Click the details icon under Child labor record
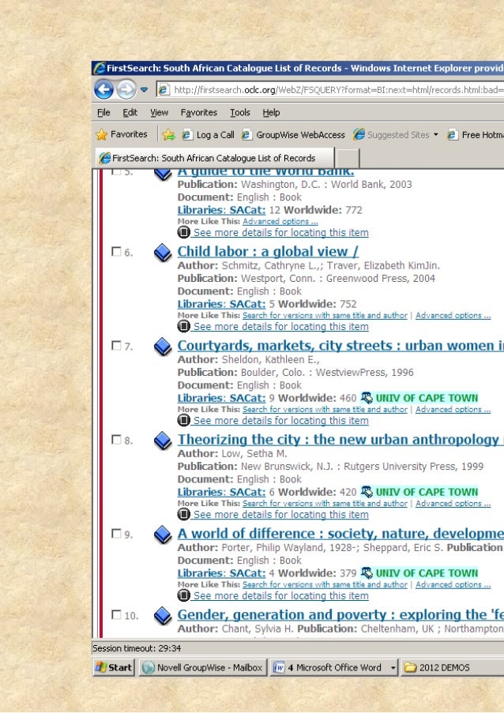Screen dimensions: 504x713 click(183, 326)
